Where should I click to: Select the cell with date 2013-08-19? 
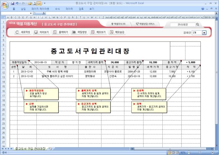[40, 62]
